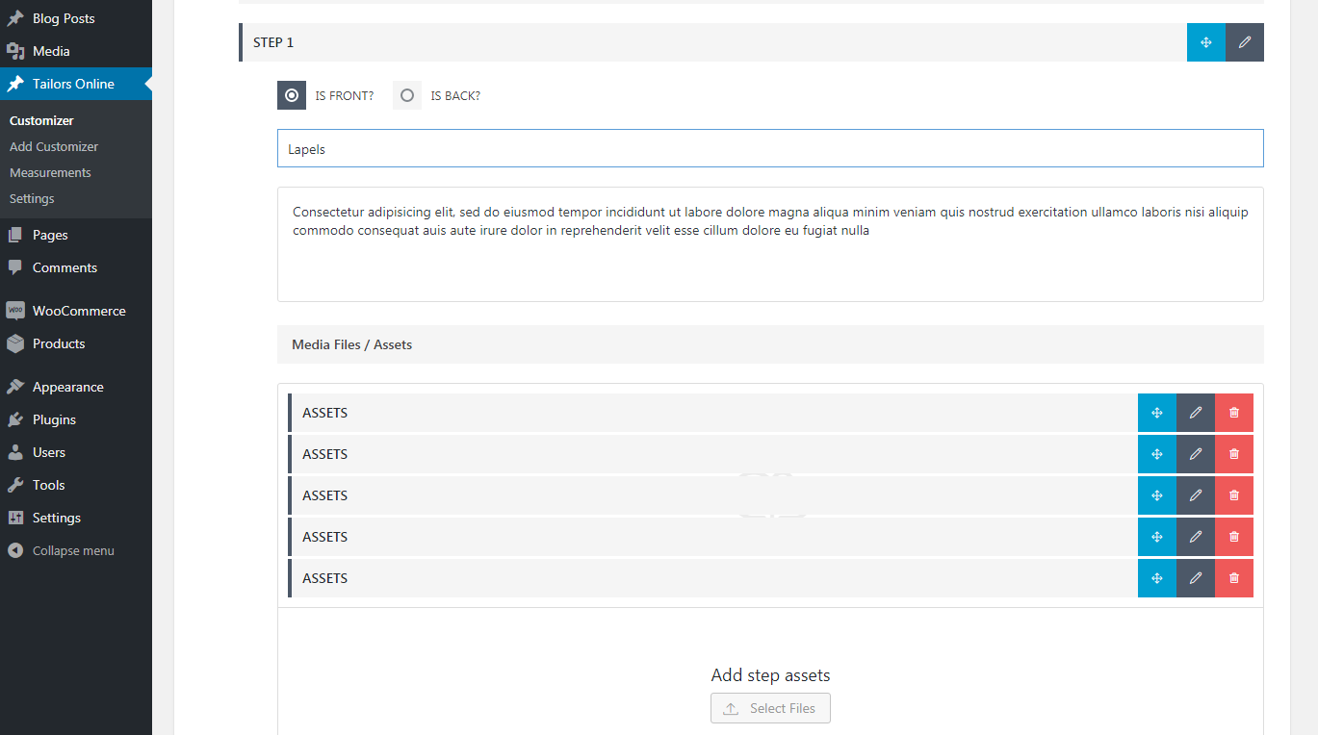
Task: Click the move icon on first Assets row
Action: (1157, 413)
